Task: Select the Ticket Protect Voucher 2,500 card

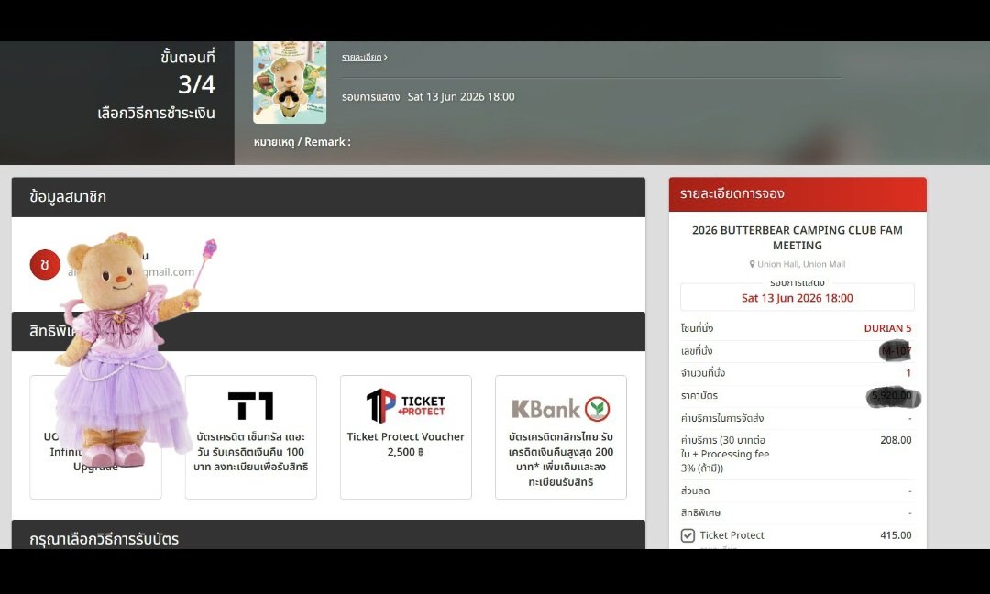Action: (x=406, y=437)
